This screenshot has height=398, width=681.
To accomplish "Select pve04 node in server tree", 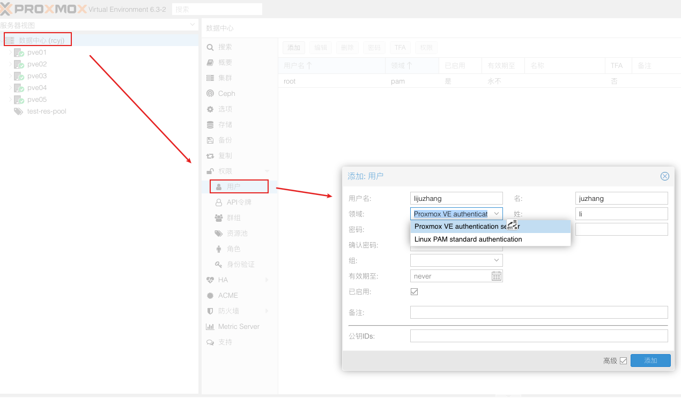I will pyautogui.click(x=37, y=88).
